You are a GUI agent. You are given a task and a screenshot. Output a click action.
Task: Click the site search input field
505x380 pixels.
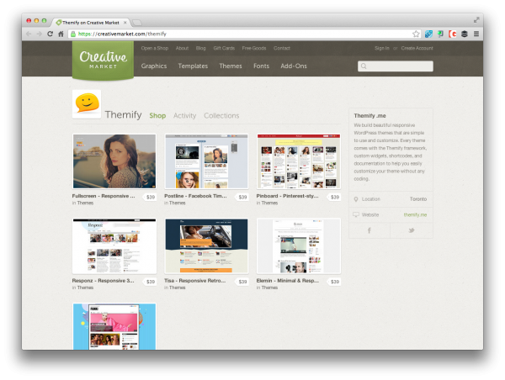point(396,66)
